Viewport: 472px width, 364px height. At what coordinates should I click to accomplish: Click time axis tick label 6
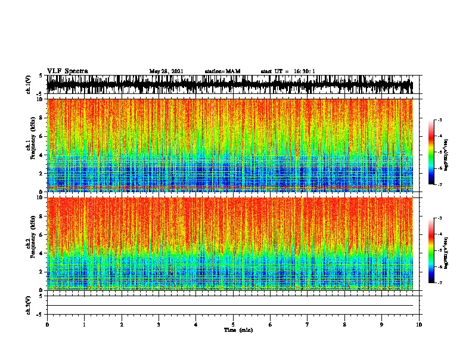click(271, 325)
